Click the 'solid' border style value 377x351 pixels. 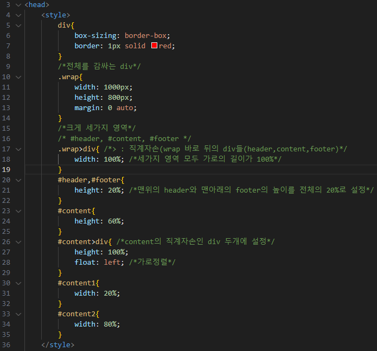pyautogui.click(x=135, y=46)
